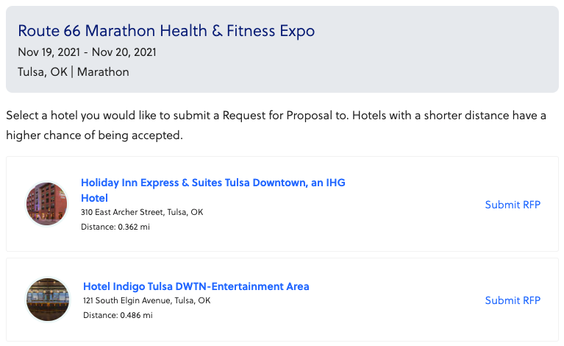Open Holiday Inn Express & Suites Tulsa Downtown link

(213, 190)
